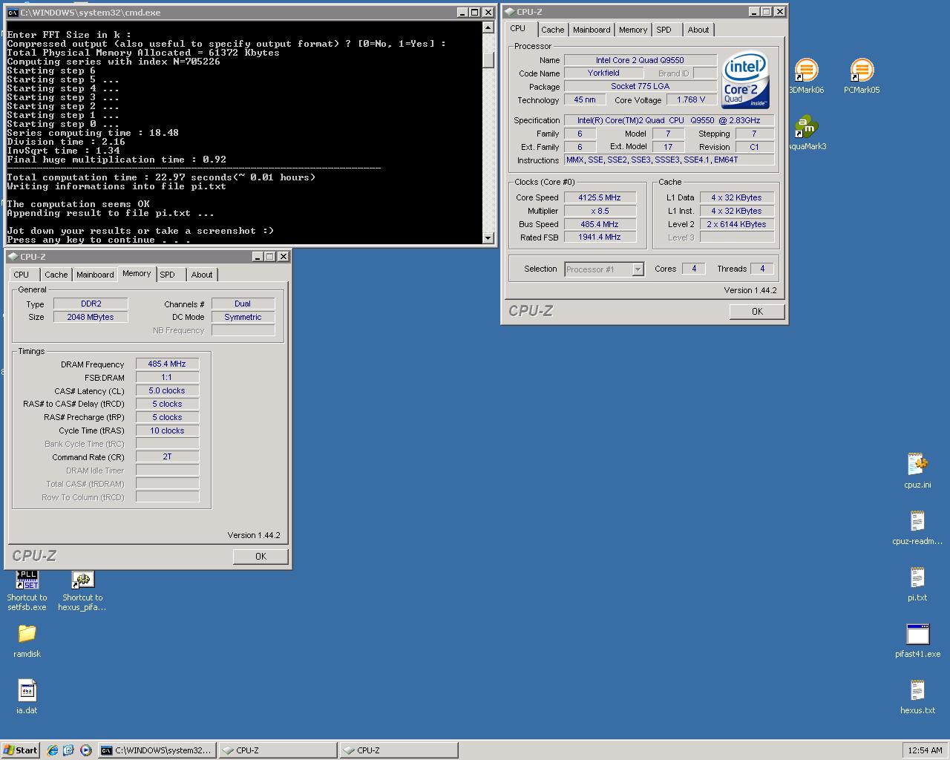Click the Level 2 cache 2 x 6144 KBytes field
This screenshot has width=950, height=760.
[737, 224]
